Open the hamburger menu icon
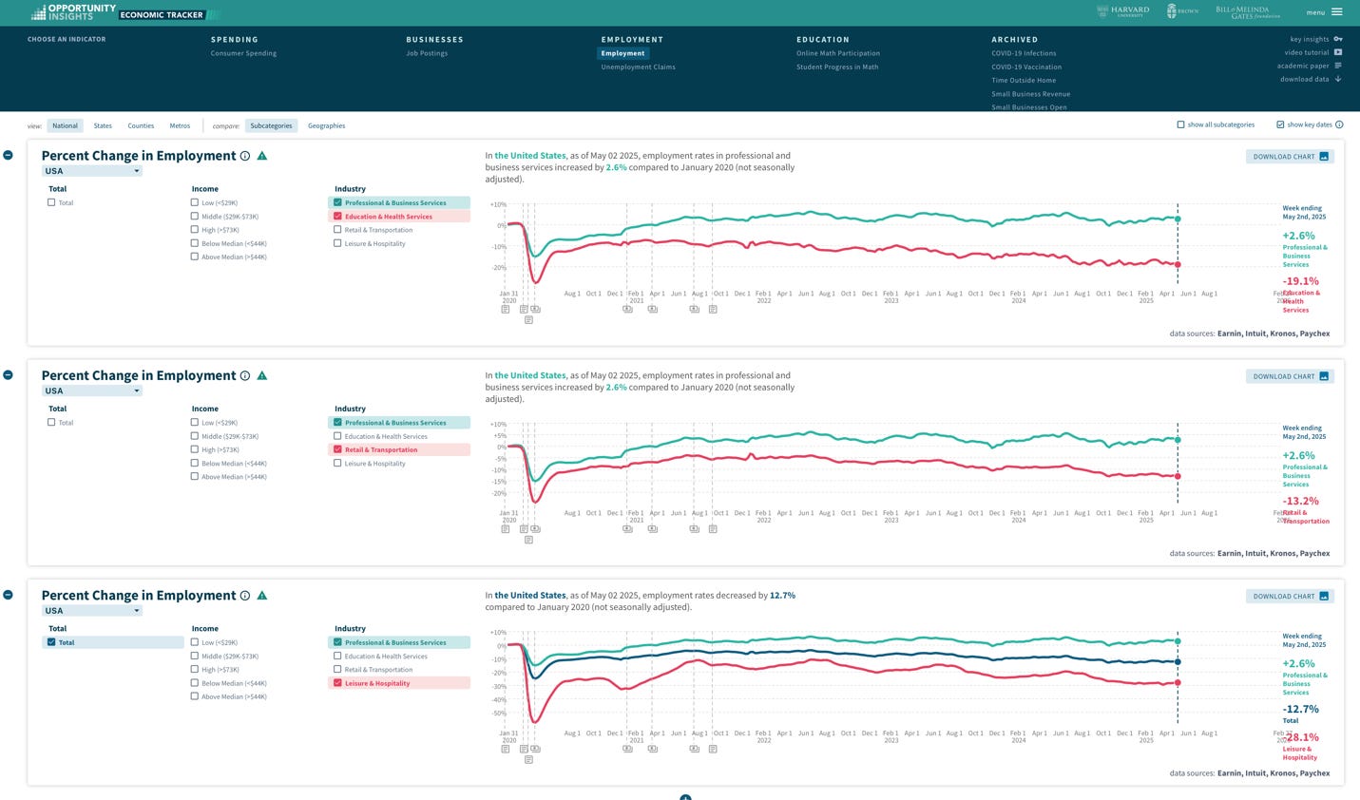The width and height of the screenshot is (1360, 800). point(1336,12)
